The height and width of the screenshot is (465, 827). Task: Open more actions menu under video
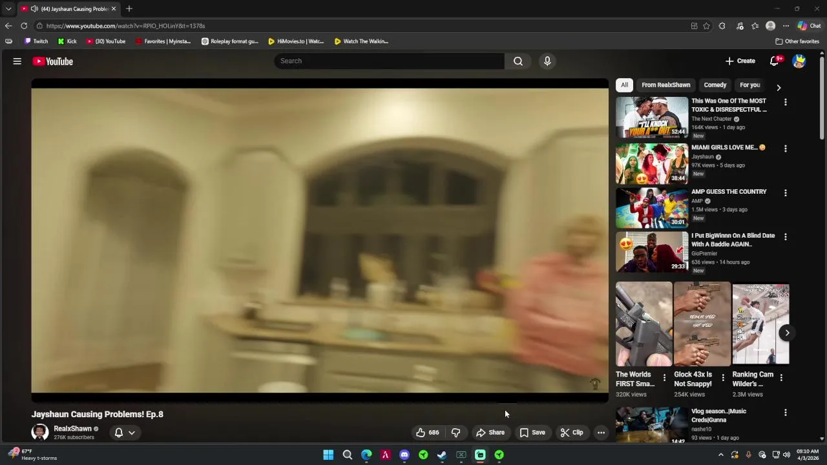(601, 433)
